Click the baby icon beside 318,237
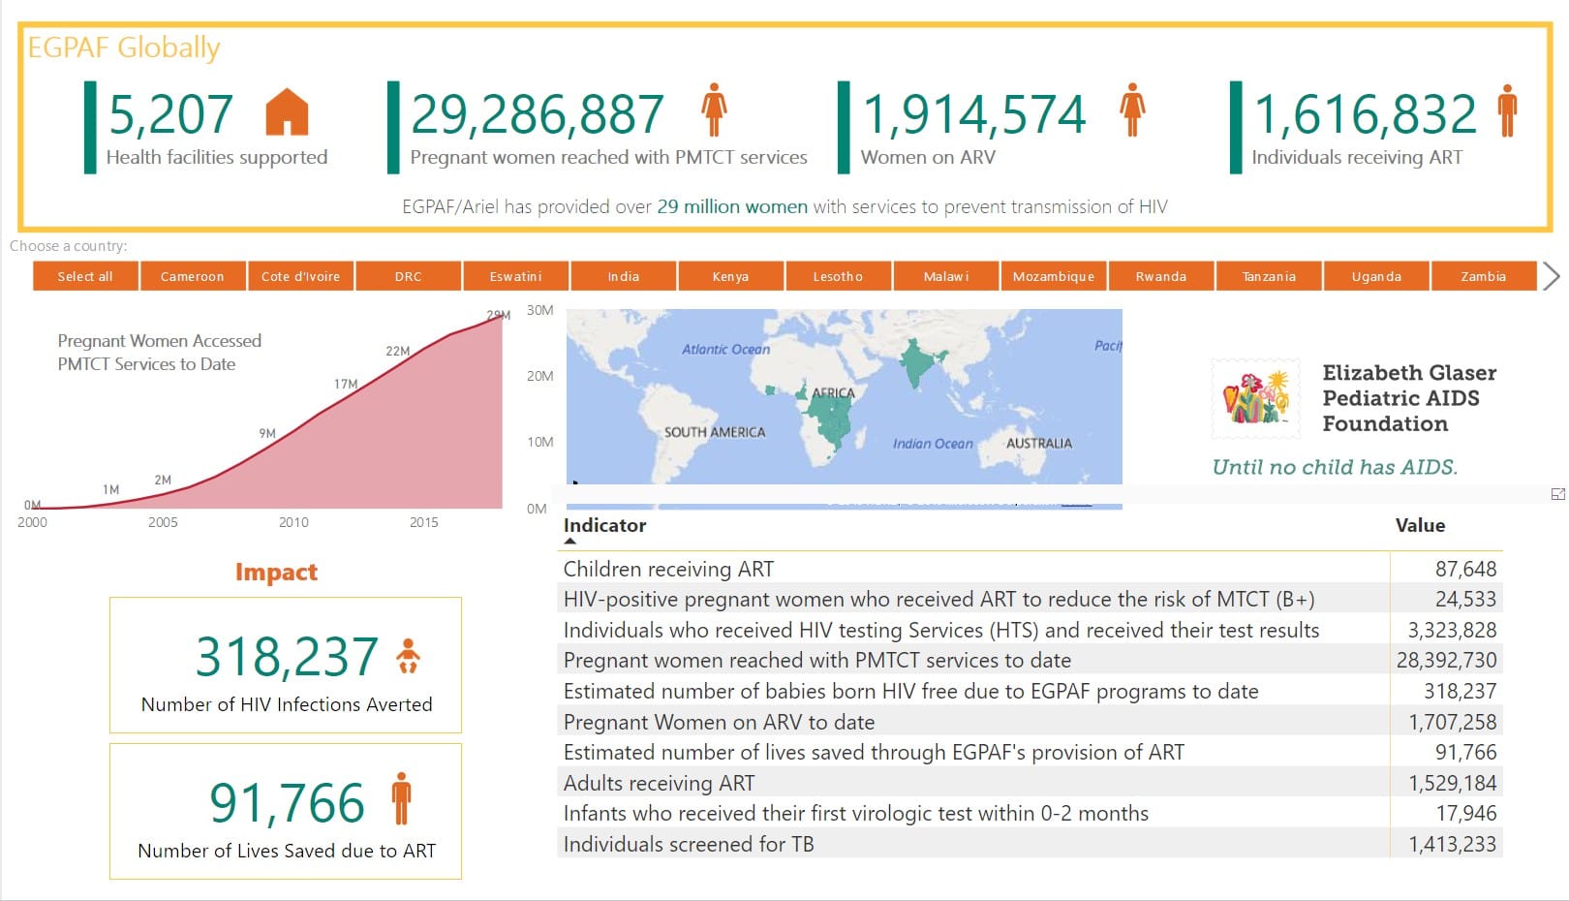 (x=409, y=656)
